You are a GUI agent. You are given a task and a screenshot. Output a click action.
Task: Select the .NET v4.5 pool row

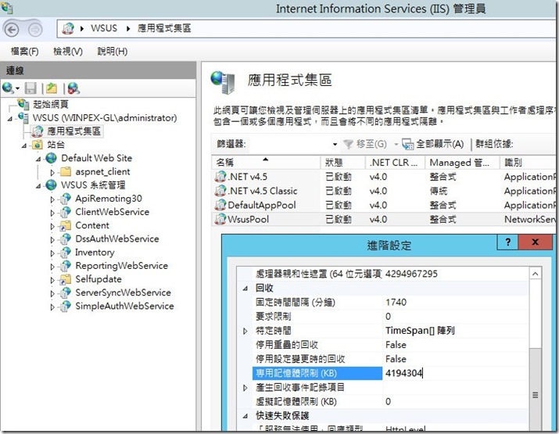click(384, 177)
